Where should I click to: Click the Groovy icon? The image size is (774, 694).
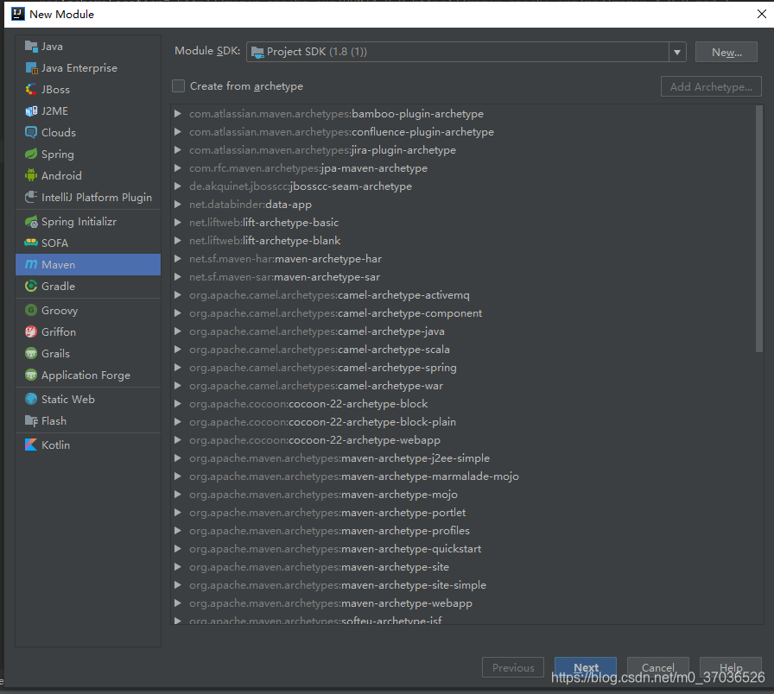click(31, 310)
